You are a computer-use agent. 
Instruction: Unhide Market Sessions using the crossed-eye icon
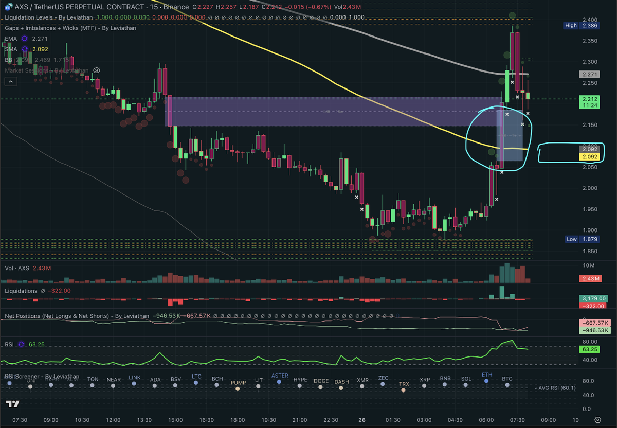[96, 70]
